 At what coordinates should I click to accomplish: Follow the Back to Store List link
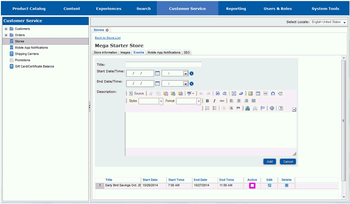(x=108, y=38)
